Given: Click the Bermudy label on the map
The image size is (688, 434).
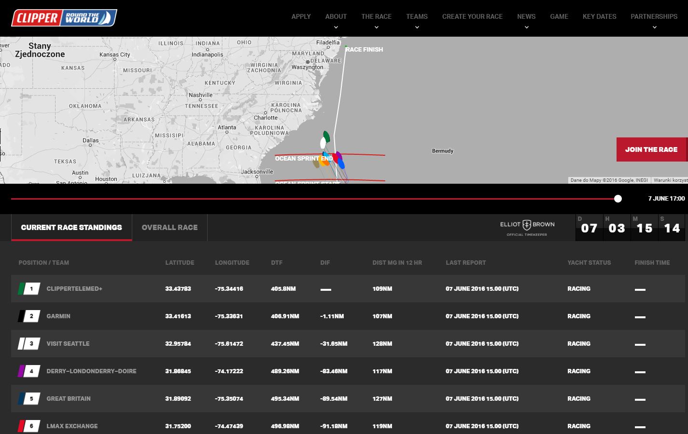Looking at the screenshot, I should [443, 151].
